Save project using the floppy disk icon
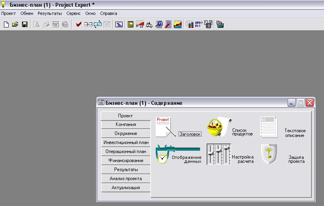 pos(25,25)
